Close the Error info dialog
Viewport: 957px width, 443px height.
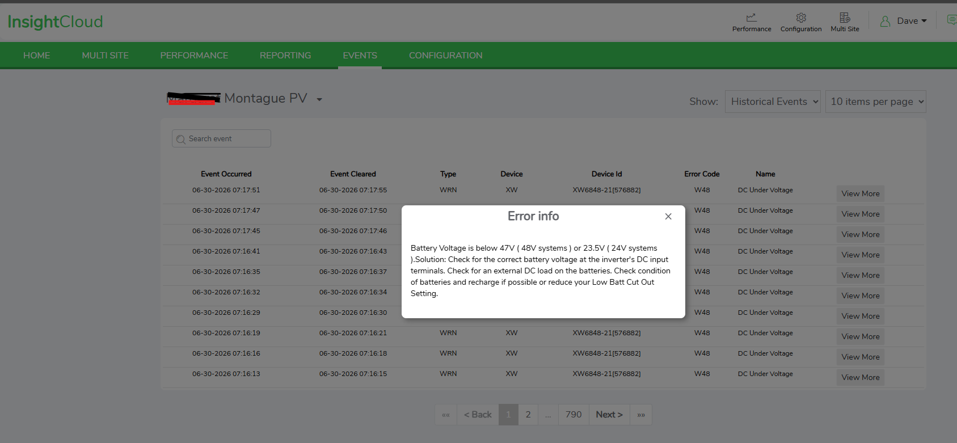point(668,216)
